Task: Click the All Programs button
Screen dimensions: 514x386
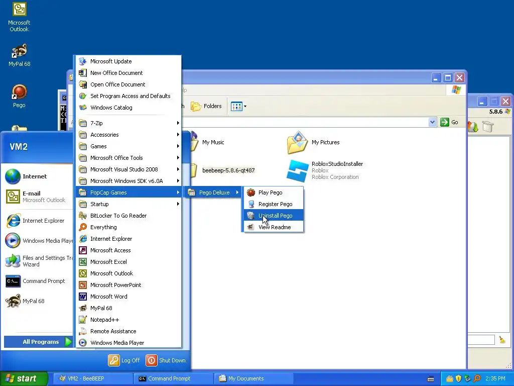Action: (x=38, y=342)
